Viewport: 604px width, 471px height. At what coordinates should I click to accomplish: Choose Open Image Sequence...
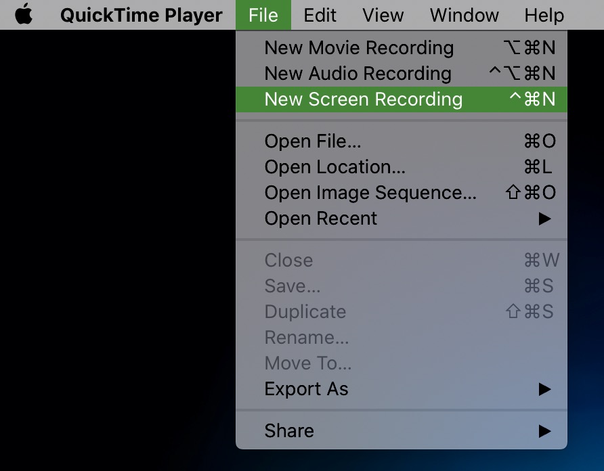[x=402, y=193]
